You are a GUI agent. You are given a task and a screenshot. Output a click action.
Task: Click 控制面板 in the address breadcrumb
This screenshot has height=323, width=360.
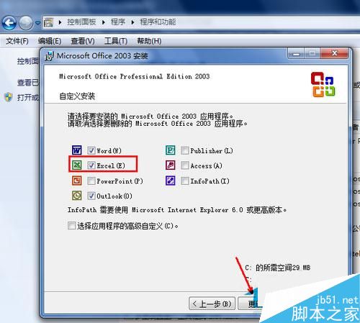81,22
